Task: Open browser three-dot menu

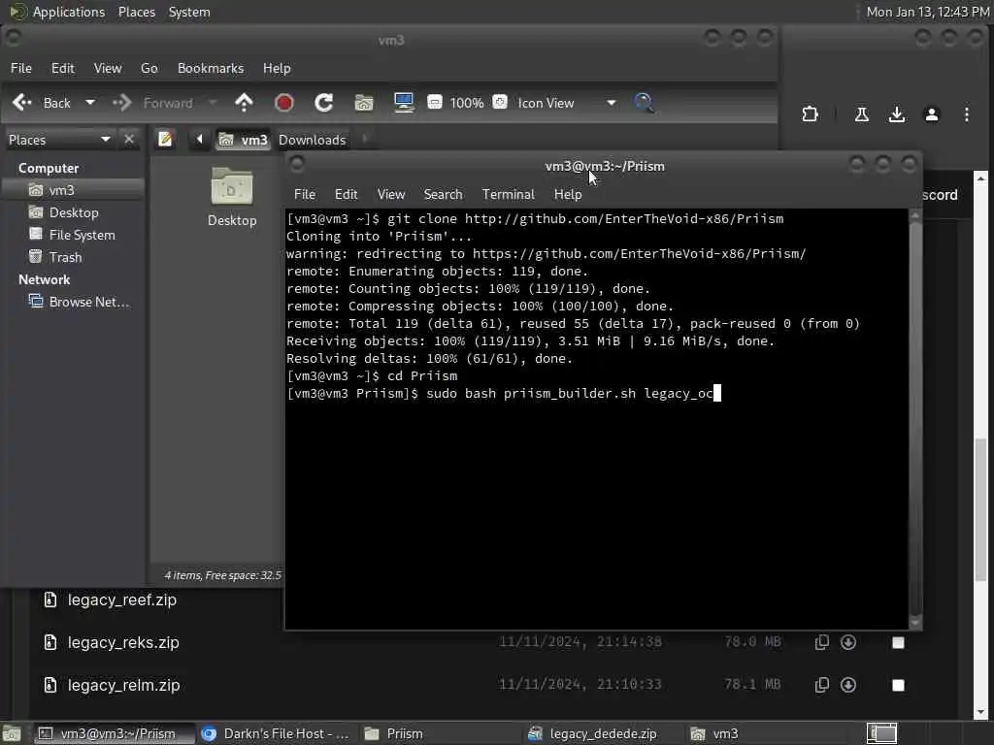Action: click(x=967, y=114)
